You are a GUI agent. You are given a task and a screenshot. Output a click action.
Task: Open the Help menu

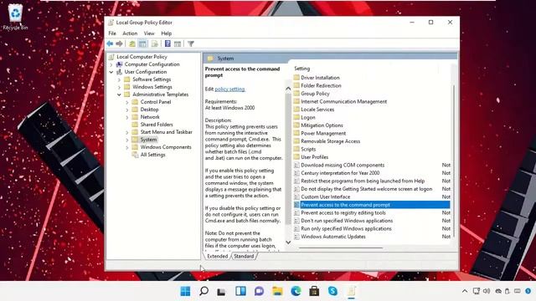click(x=167, y=33)
